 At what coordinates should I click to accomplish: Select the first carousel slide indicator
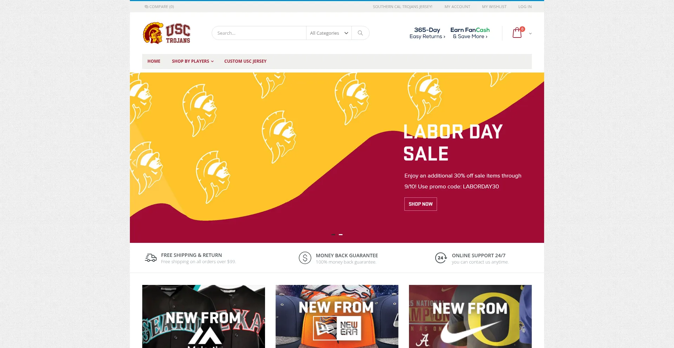[333, 234]
